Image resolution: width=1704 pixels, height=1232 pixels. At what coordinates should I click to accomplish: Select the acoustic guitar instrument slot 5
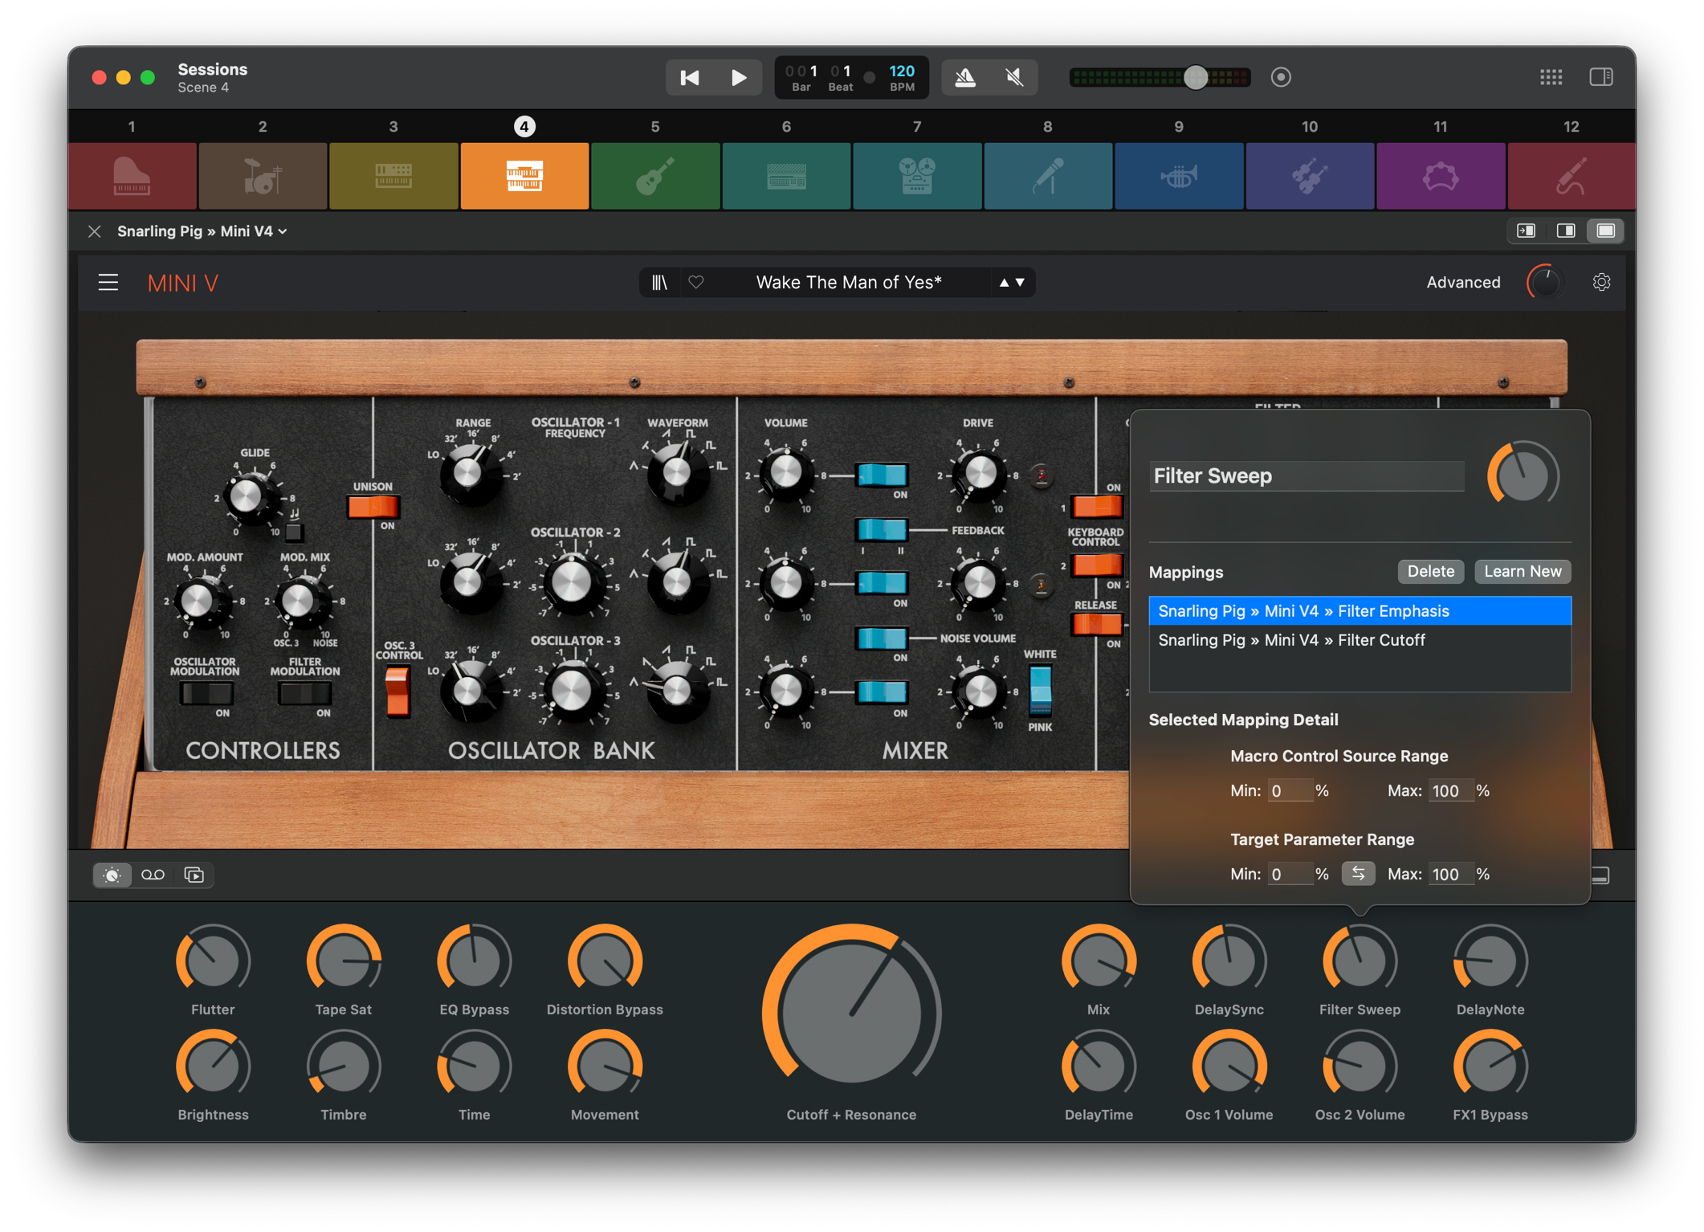655,176
